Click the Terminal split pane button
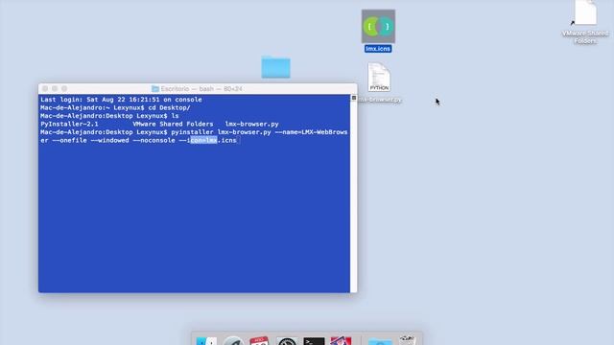The image size is (614, 345). (x=354, y=98)
